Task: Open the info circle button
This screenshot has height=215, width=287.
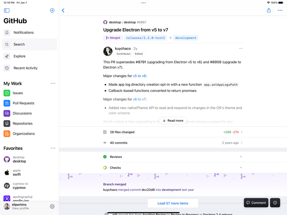Action: [275, 203]
